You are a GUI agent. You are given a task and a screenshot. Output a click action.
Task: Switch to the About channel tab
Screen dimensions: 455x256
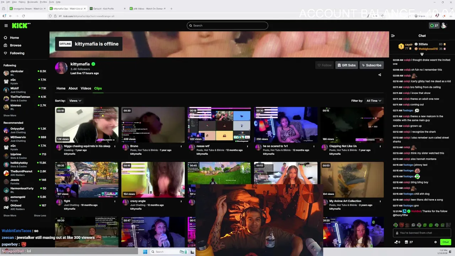coord(73,88)
